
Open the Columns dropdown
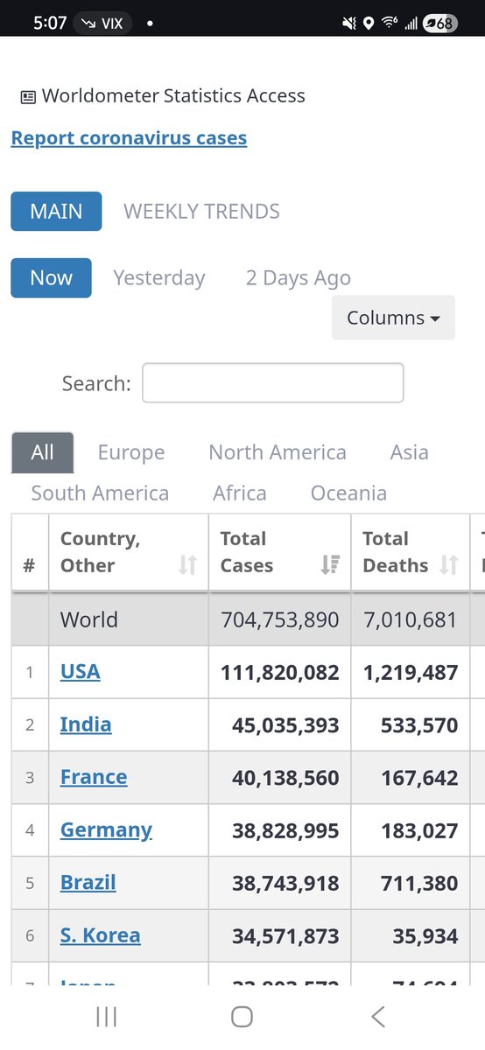point(393,318)
